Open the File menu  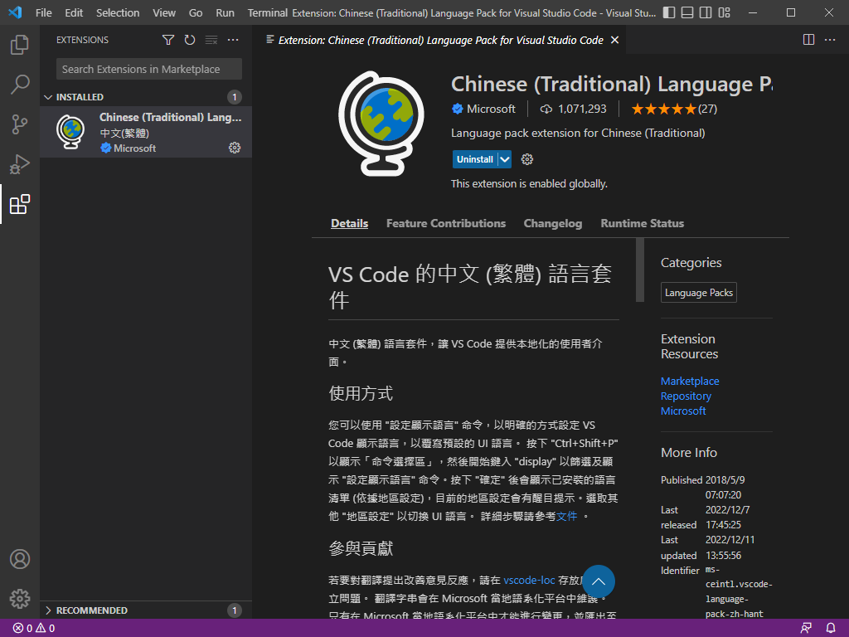point(43,12)
